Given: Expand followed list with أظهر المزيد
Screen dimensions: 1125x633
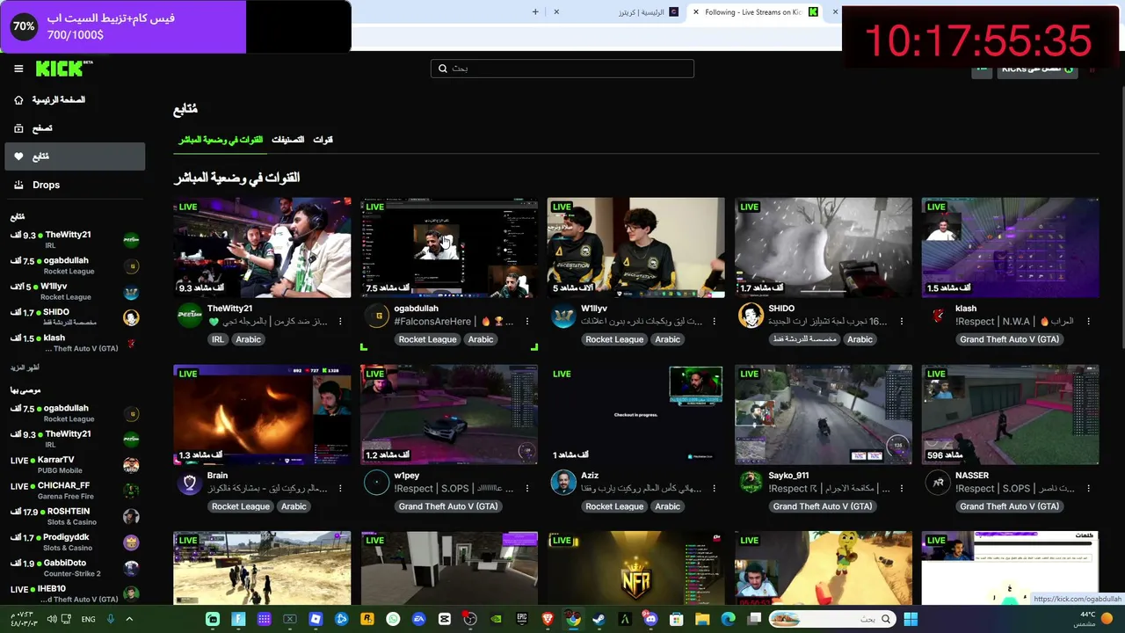Looking at the screenshot, I should [x=25, y=367].
